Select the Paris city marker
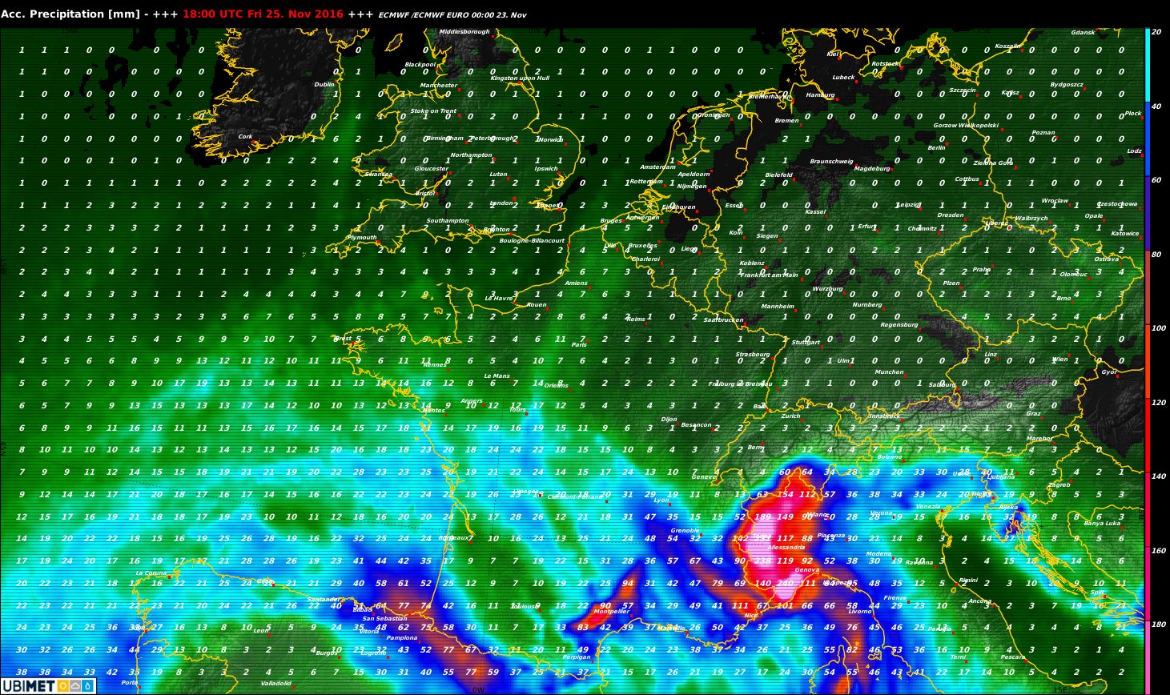 pyautogui.click(x=589, y=339)
